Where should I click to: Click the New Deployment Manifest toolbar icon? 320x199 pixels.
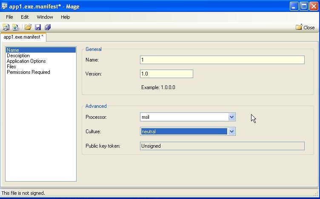click(15, 27)
